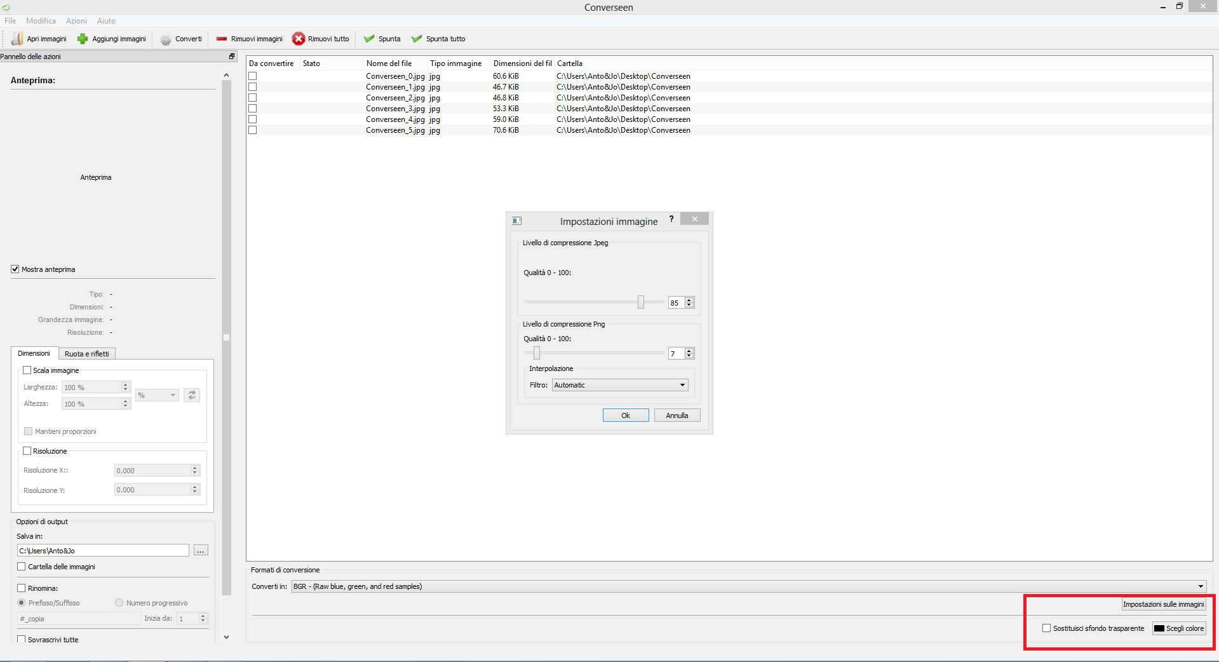Close the Impostazioni immagine dialog
Image resolution: width=1219 pixels, height=662 pixels.
695,219
